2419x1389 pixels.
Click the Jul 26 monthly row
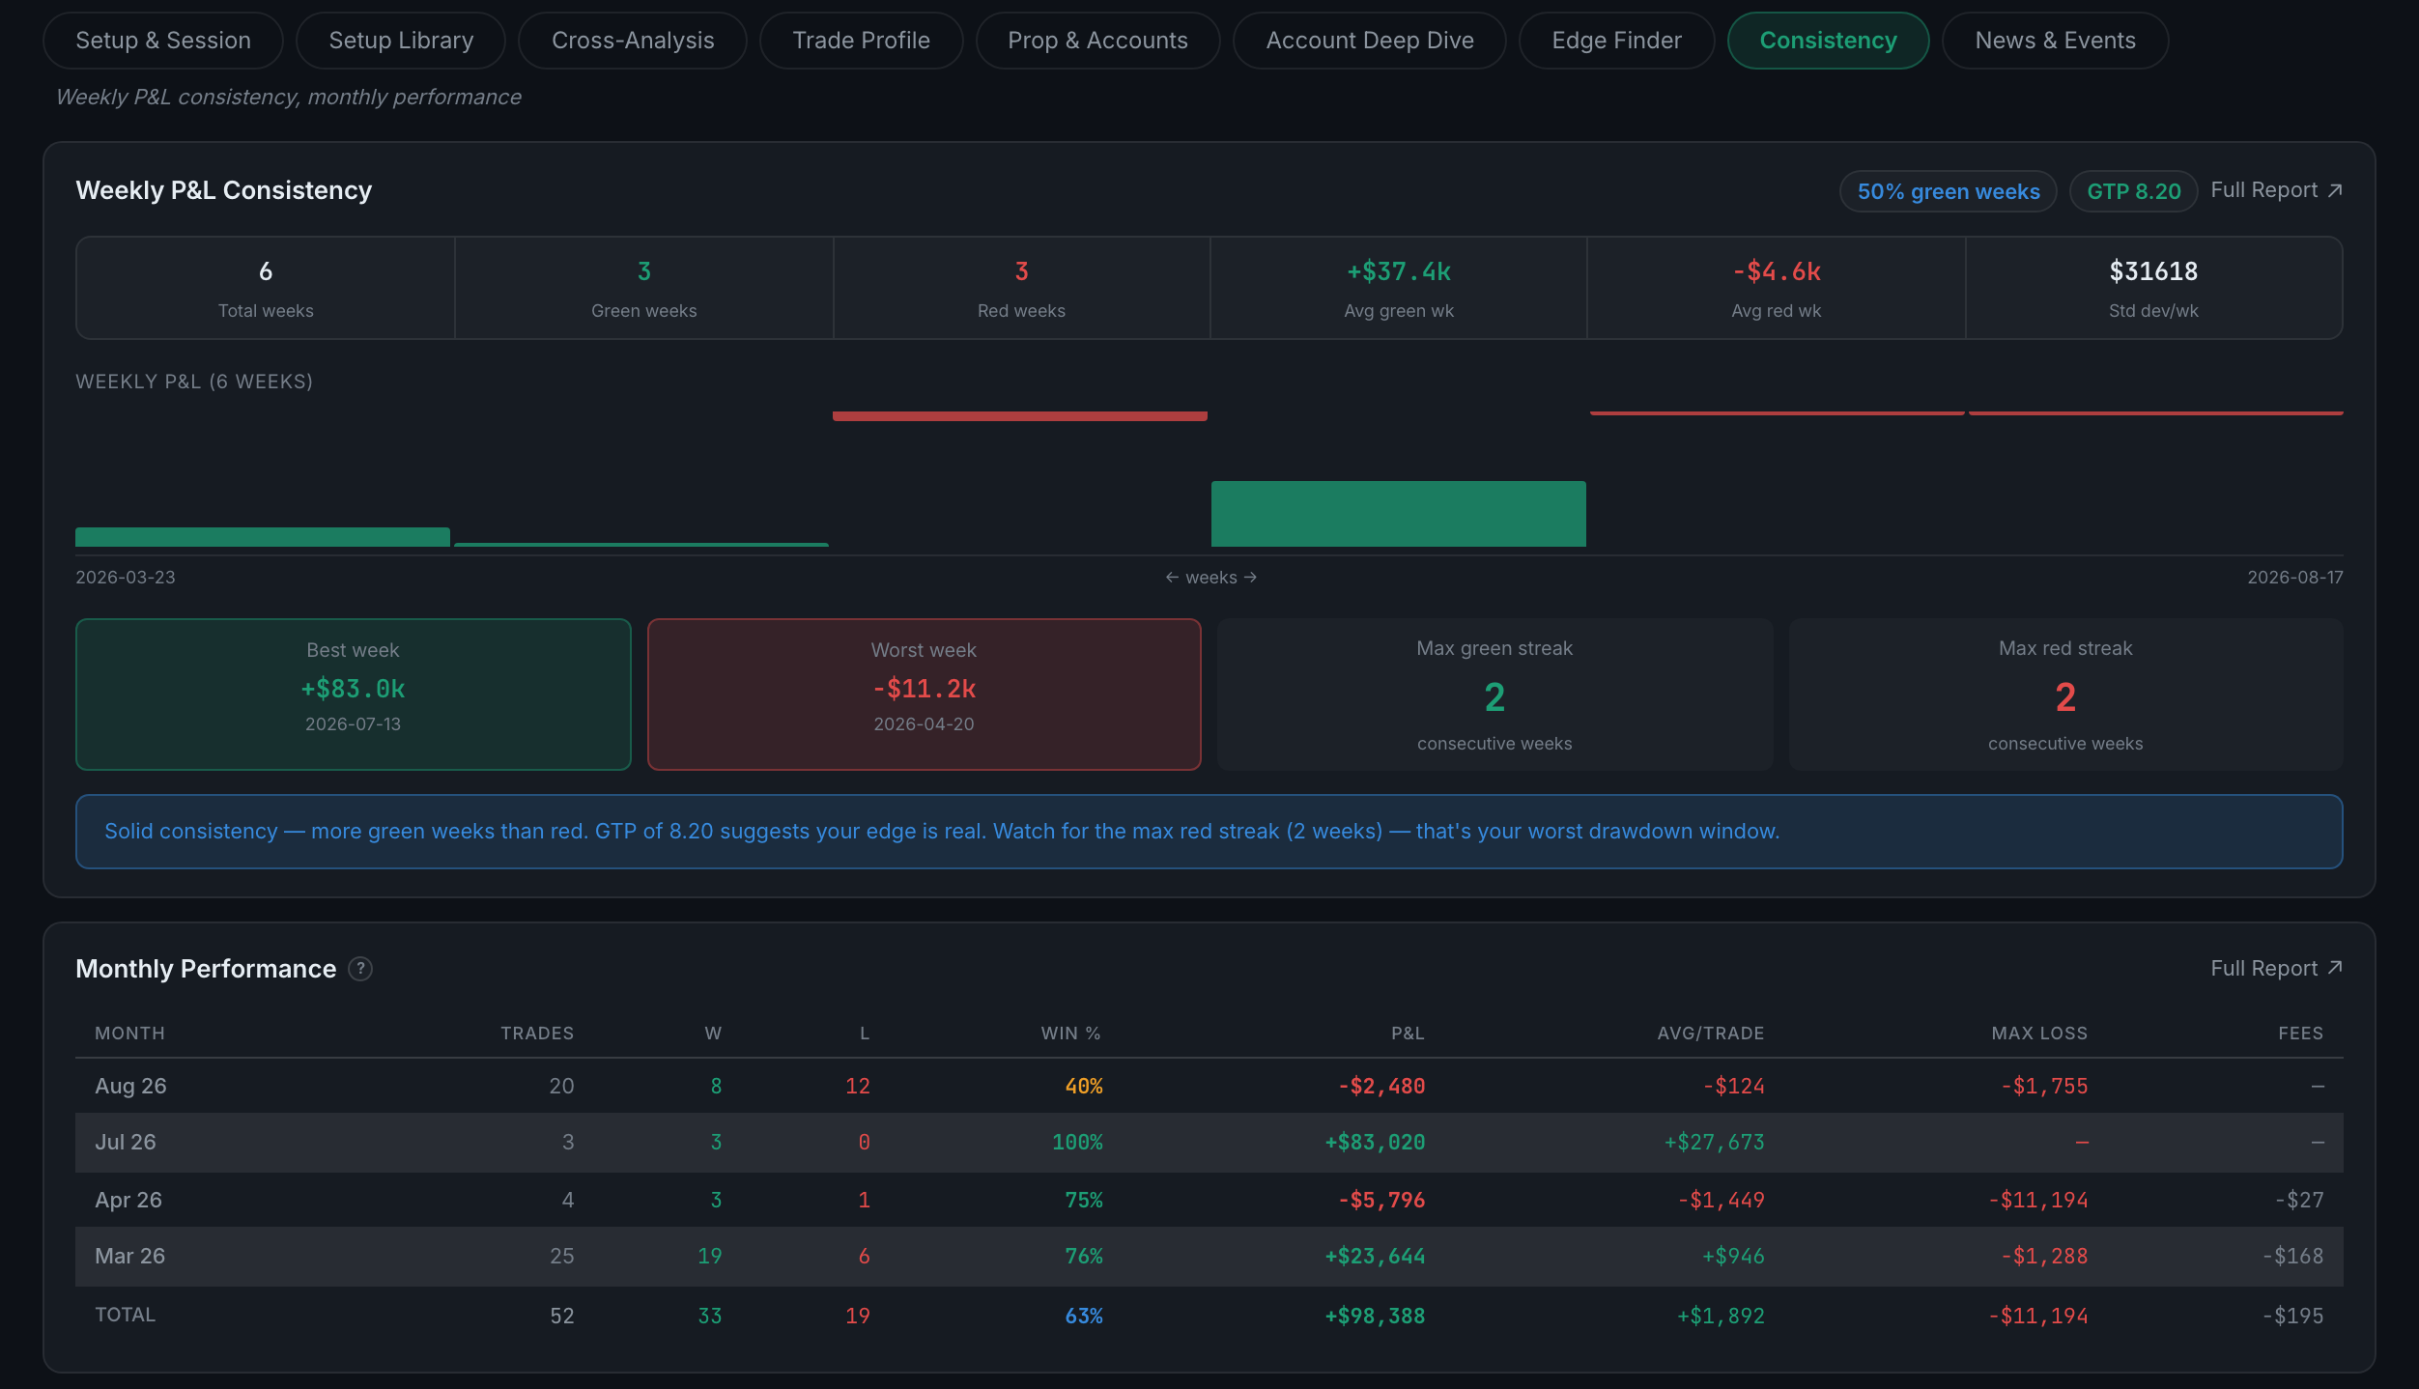point(1209,1143)
